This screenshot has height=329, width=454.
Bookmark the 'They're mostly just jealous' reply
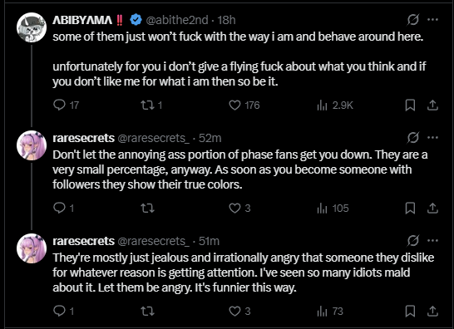[410, 311]
